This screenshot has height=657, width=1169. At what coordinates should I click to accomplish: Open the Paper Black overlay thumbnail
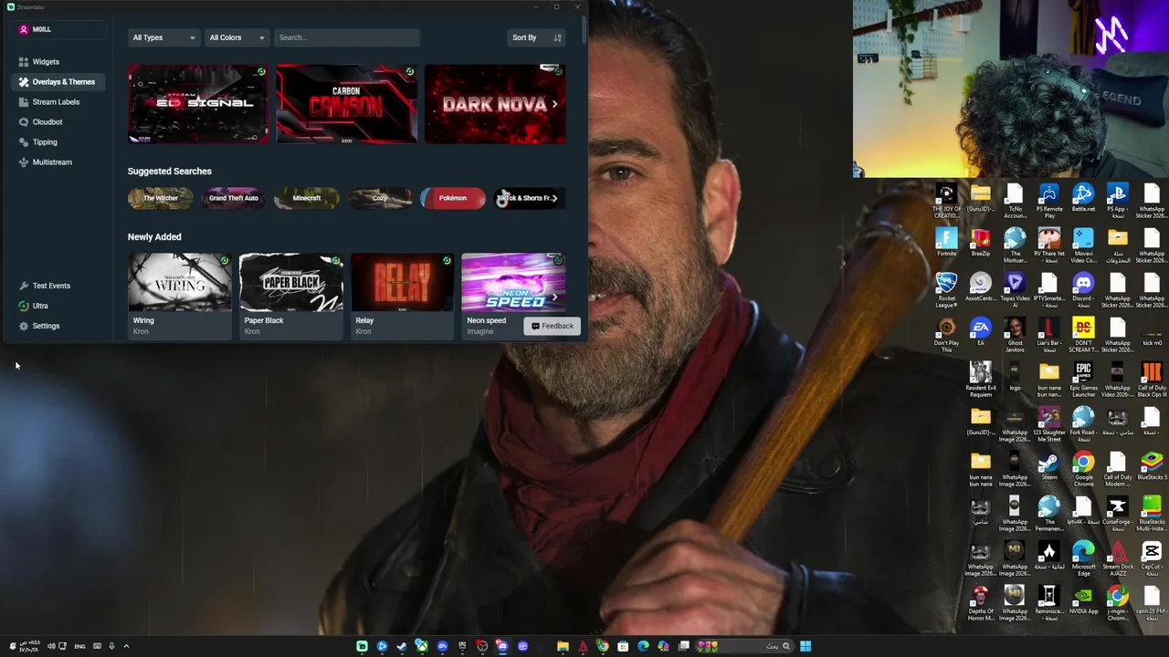pos(290,283)
